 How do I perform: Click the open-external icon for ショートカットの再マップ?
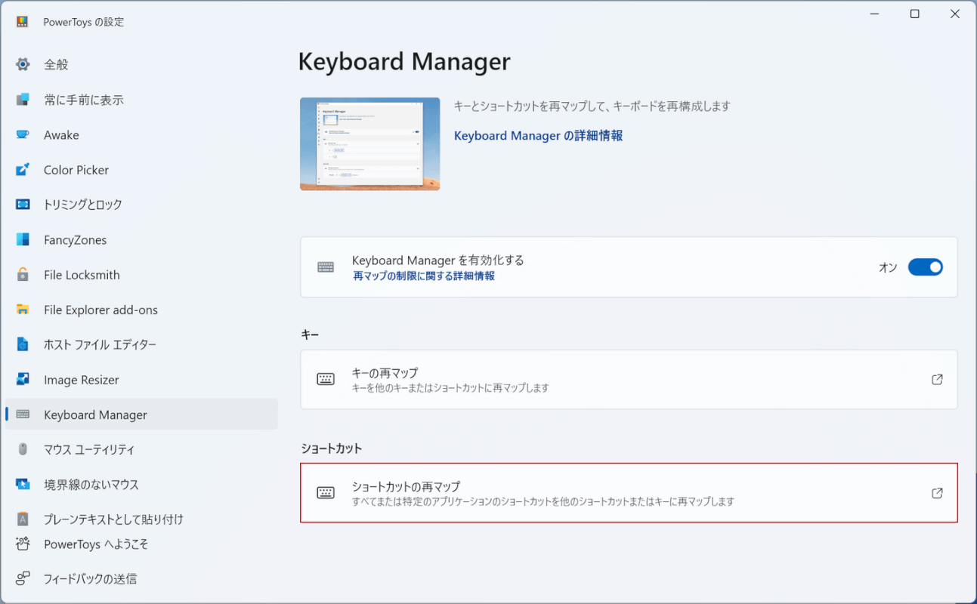click(937, 493)
